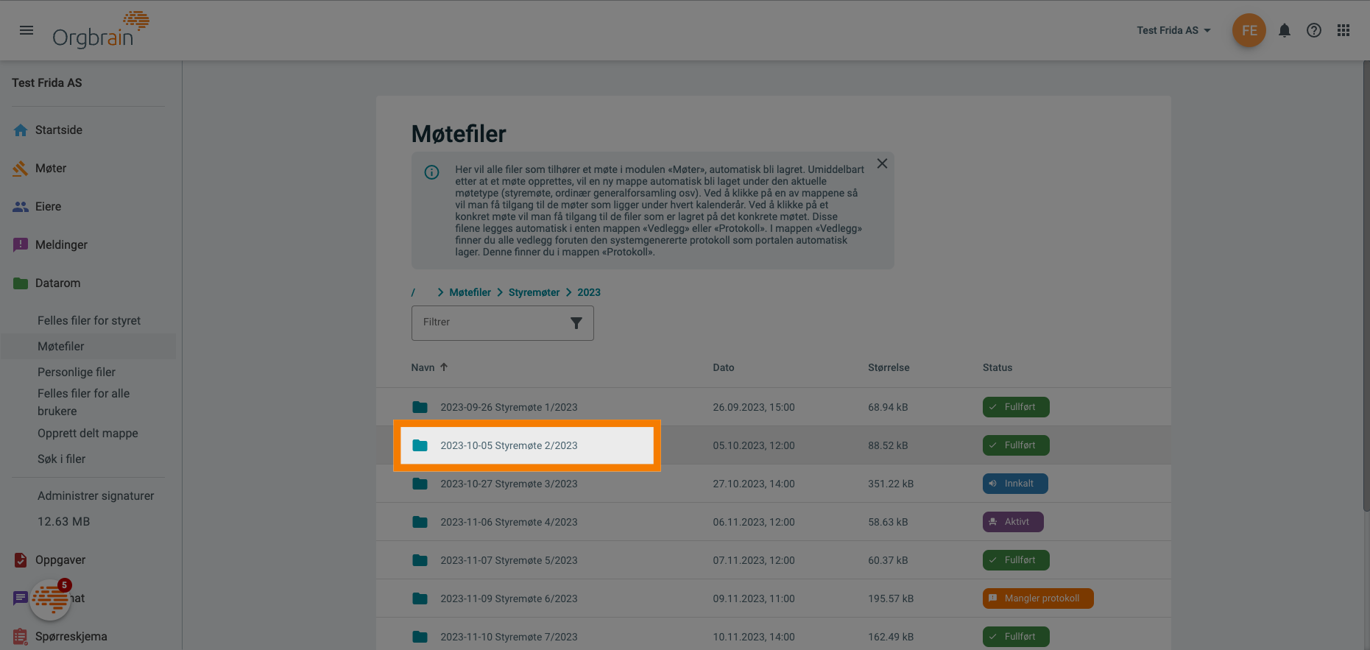Open folder 2023-11-10 Styremøte 7/2023

pos(509,637)
